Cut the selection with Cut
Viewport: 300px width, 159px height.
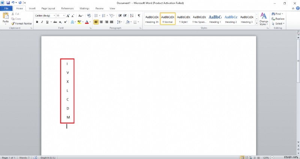click(15, 14)
